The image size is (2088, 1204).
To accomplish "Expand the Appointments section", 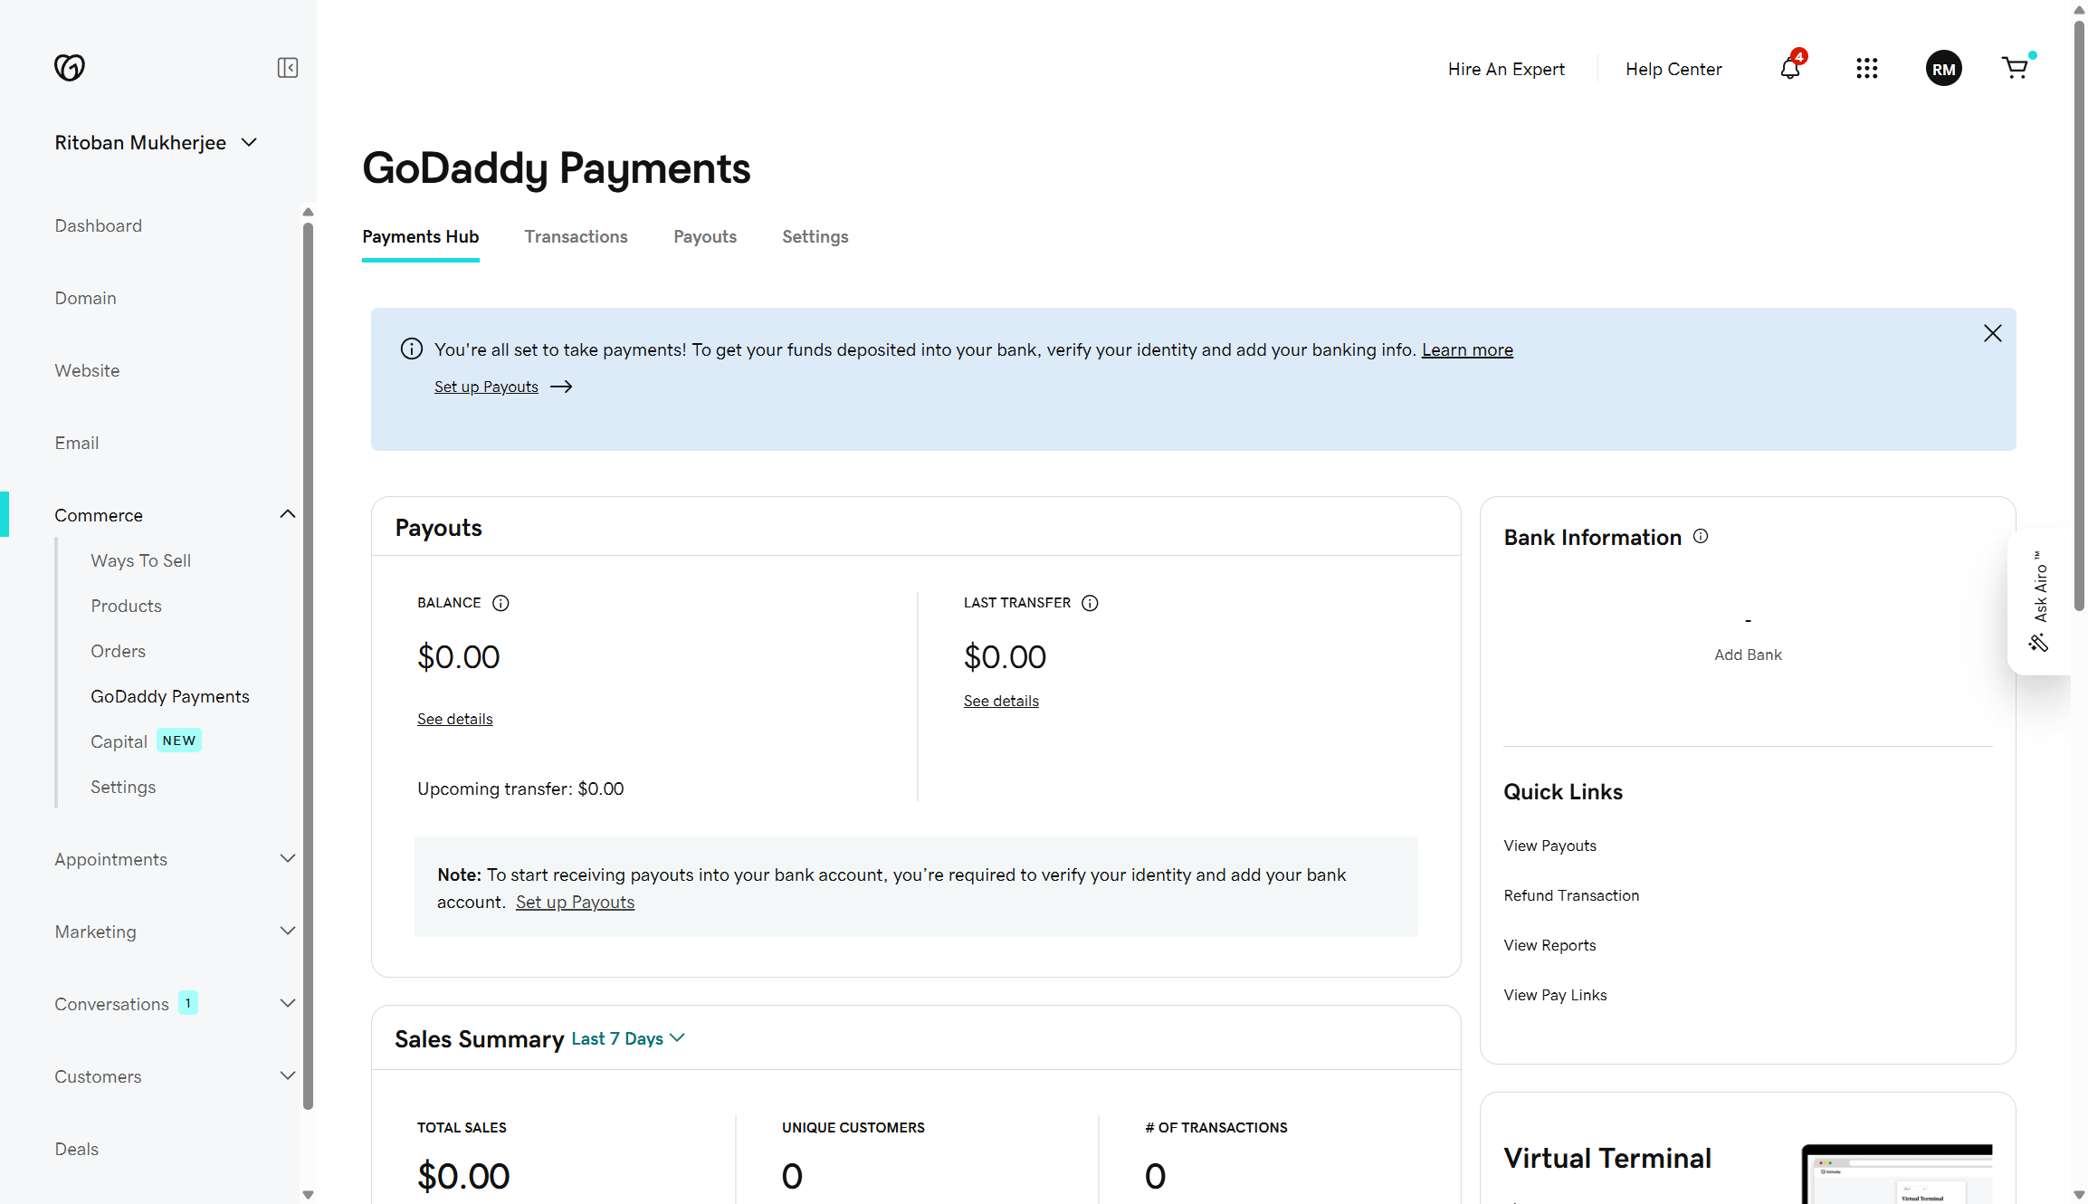I will coord(287,858).
